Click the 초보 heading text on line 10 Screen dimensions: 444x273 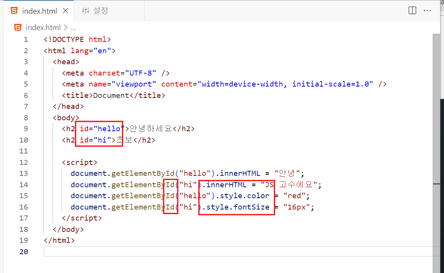[124, 140]
